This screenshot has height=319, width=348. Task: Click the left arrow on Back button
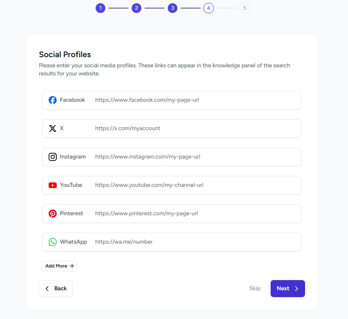coord(47,289)
